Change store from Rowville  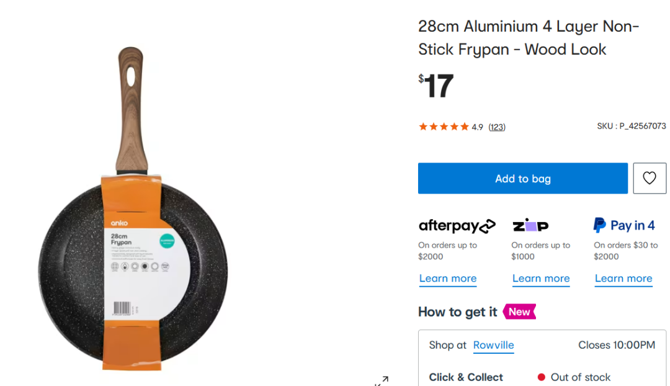(493, 345)
